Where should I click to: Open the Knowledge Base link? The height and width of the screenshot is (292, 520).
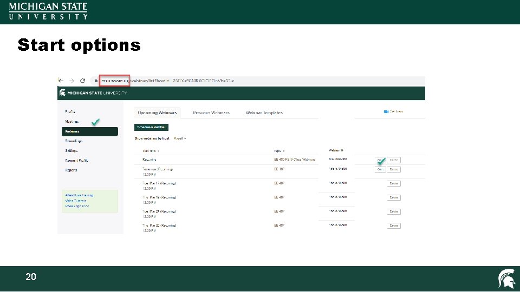[77, 206]
